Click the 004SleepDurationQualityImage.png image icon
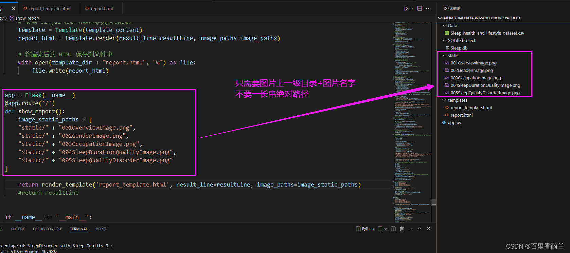Viewport: 570px width, 253px height. click(x=447, y=85)
